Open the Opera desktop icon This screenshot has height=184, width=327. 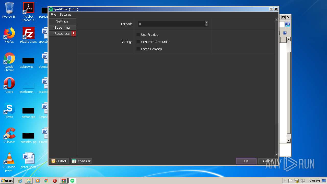pos(9,85)
